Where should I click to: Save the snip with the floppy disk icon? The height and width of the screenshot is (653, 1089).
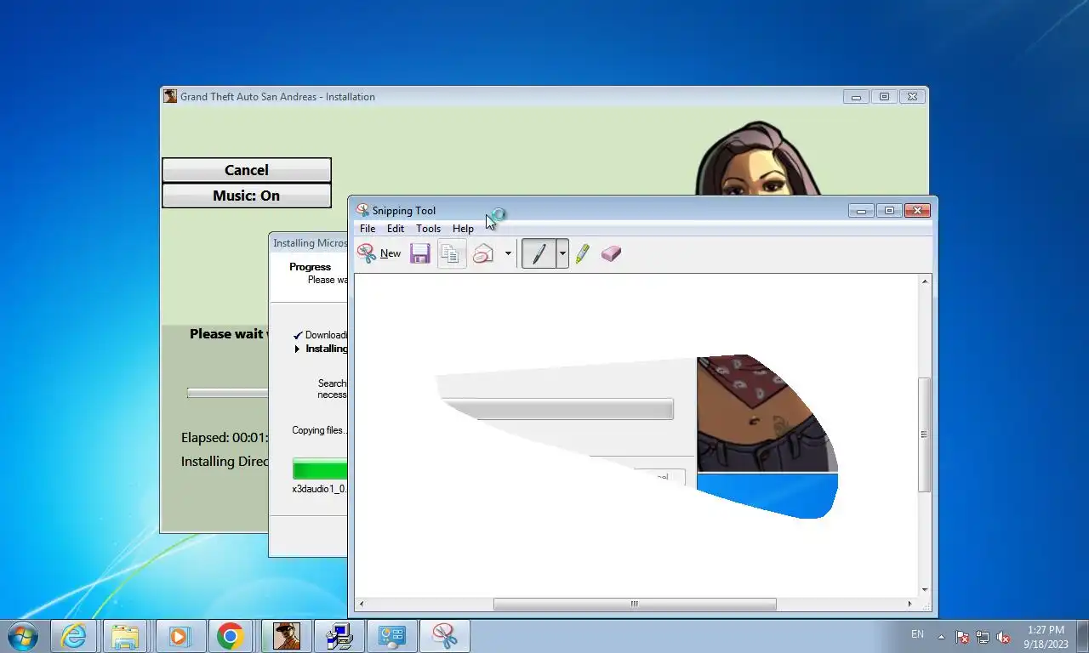click(x=420, y=253)
